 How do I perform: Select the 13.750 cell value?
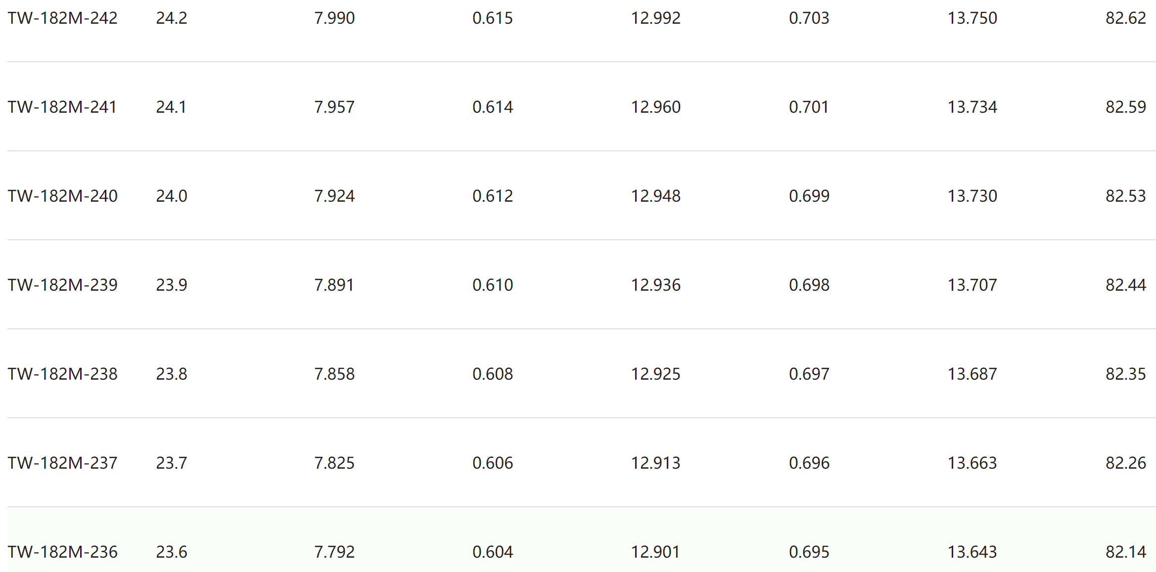tap(972, 18)
